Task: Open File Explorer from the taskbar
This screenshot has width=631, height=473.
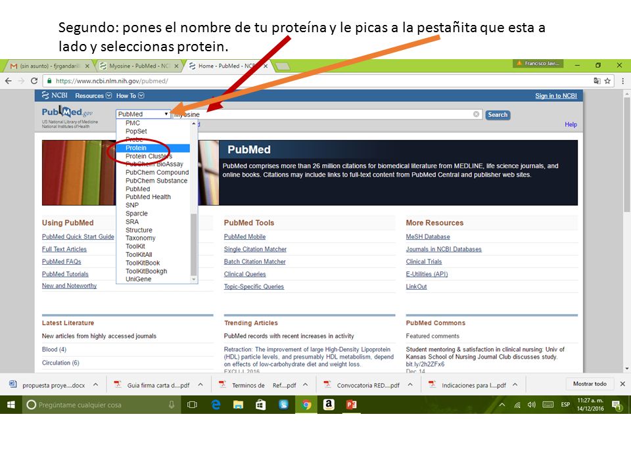Action: [x=238, y=405]
